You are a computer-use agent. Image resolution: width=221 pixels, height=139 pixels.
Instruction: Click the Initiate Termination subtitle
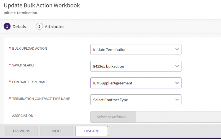point(20,13)
